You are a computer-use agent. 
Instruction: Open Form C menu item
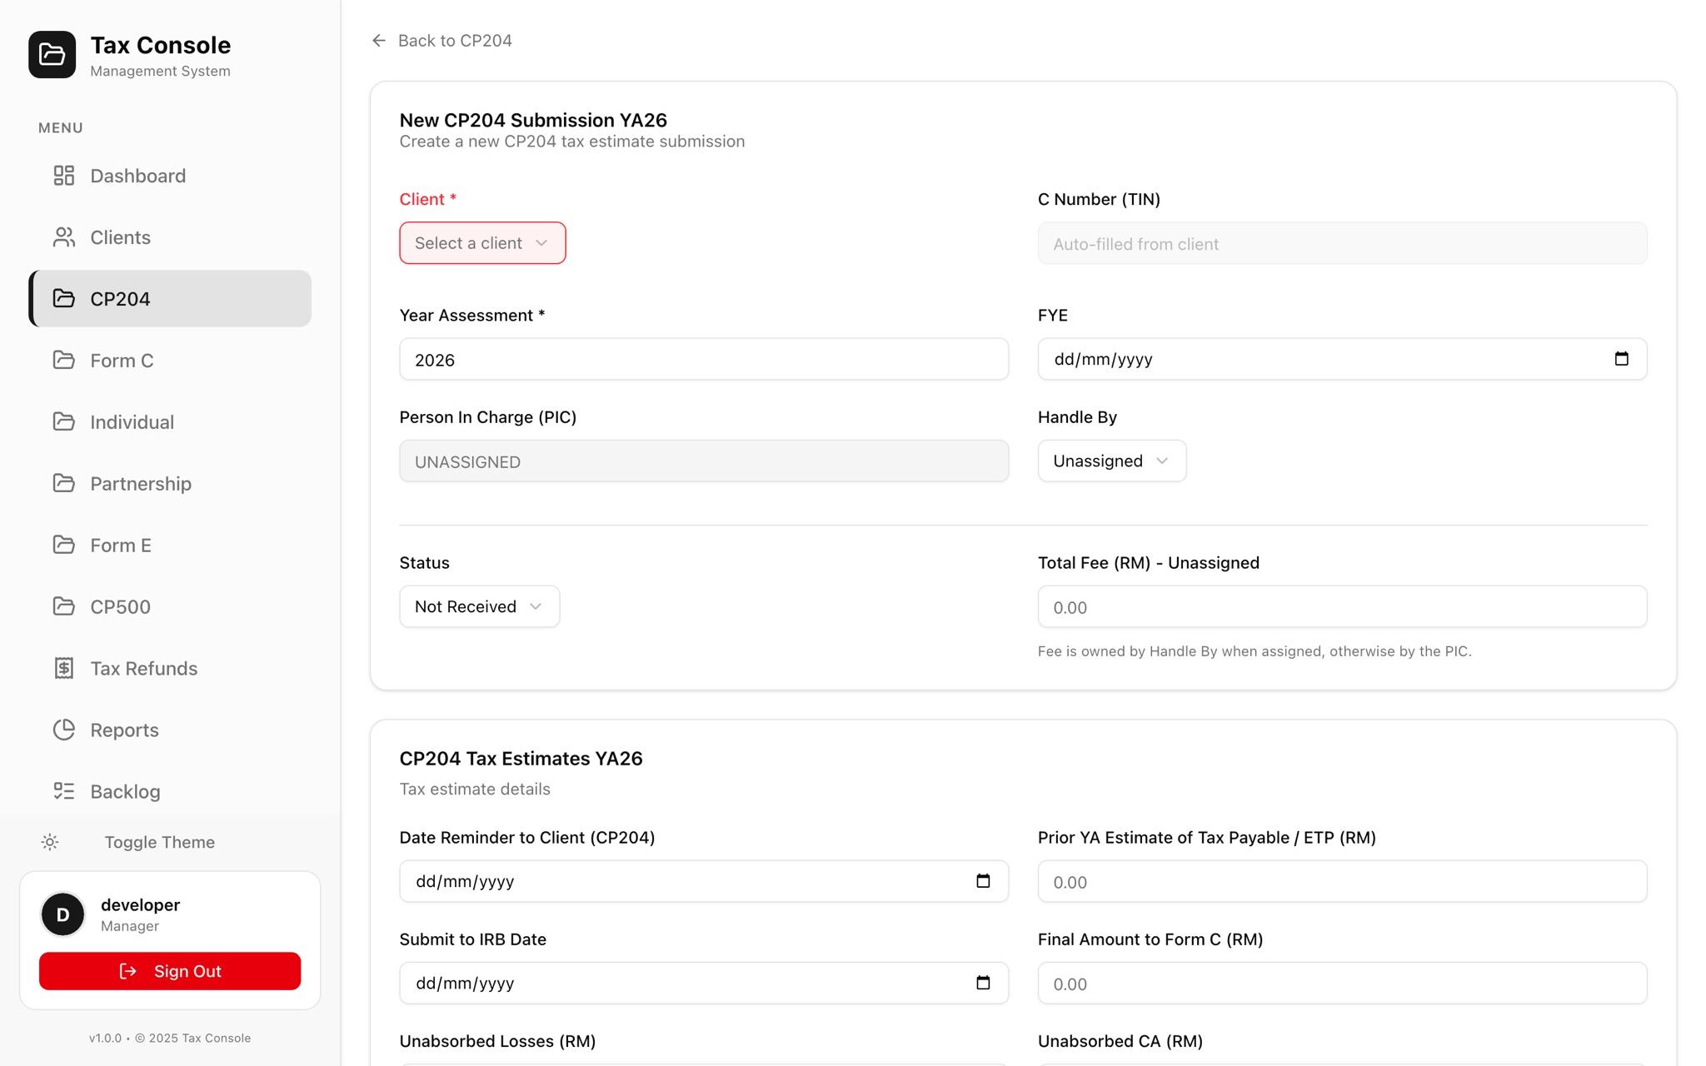(170, 360)
